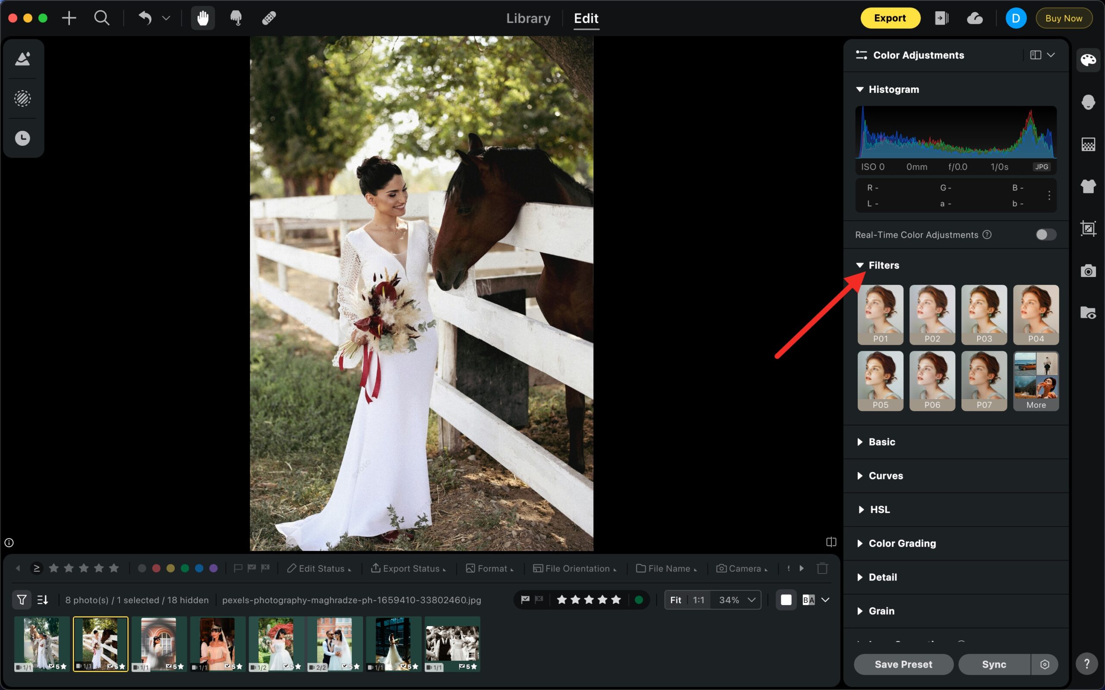Open the clothing shirt panel icon
The height and width of the screenshot is (690, 1105).
(x=1088, y=186)
